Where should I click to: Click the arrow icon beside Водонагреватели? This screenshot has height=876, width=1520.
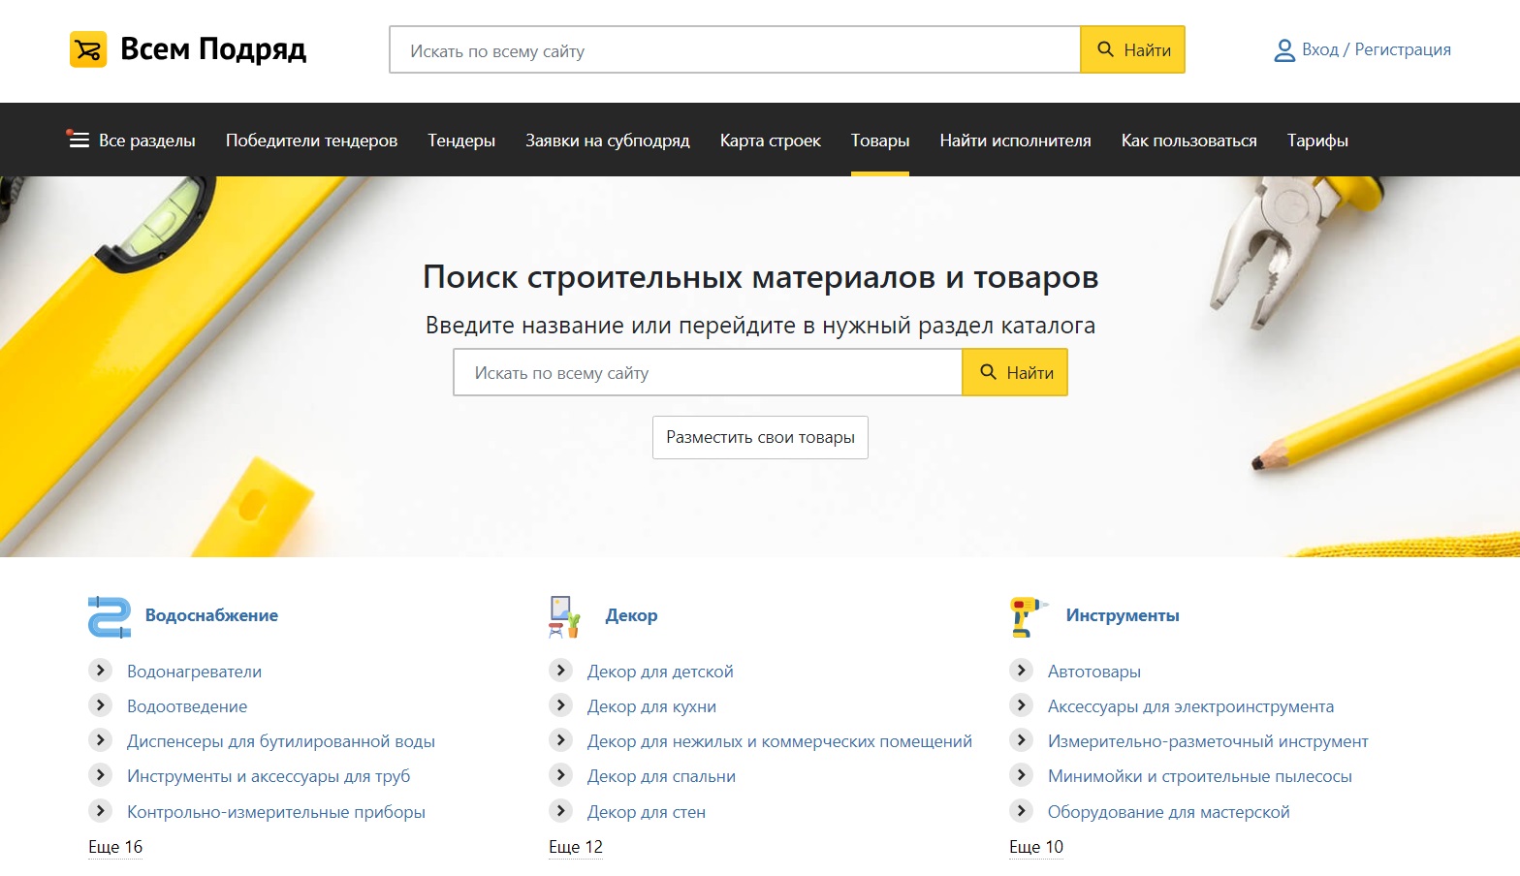(100, 671)
